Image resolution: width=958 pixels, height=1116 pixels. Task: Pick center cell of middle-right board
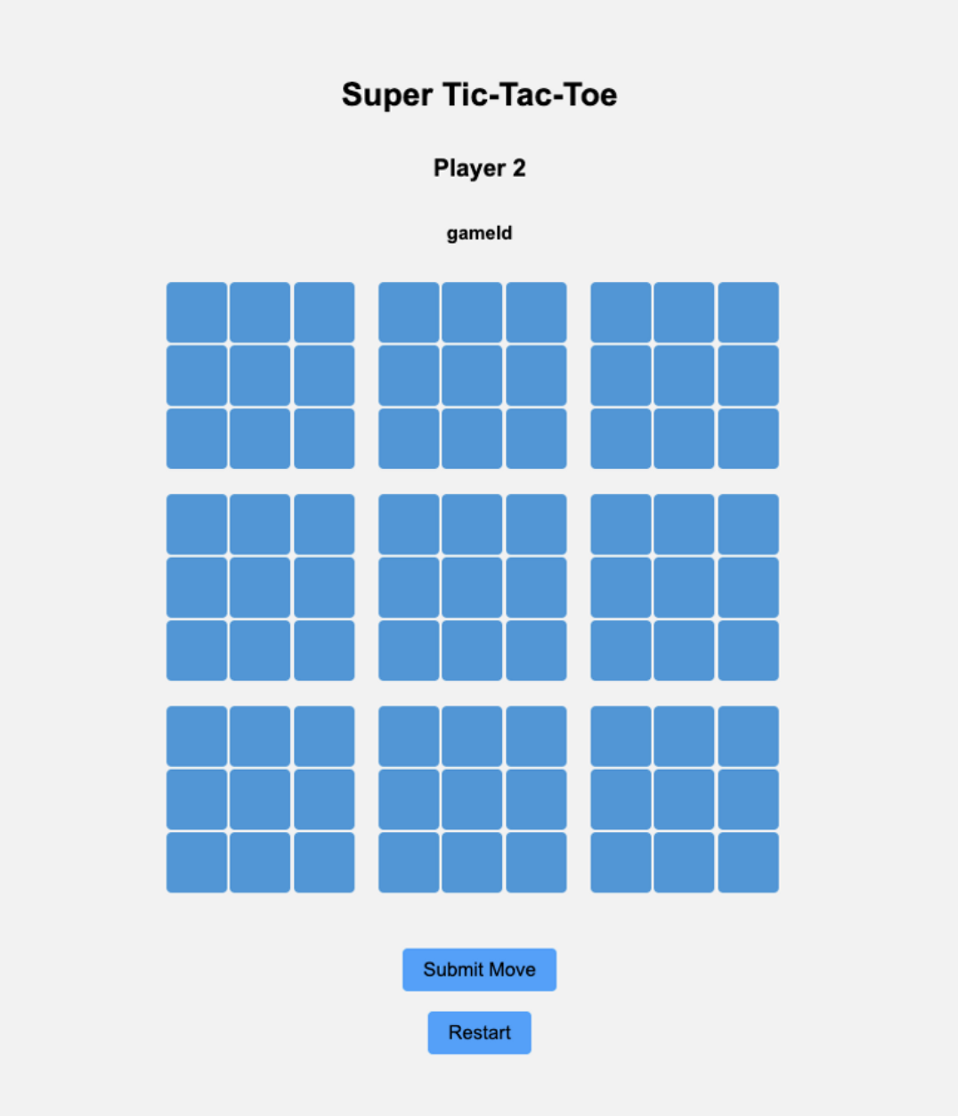tap(684, 587)
